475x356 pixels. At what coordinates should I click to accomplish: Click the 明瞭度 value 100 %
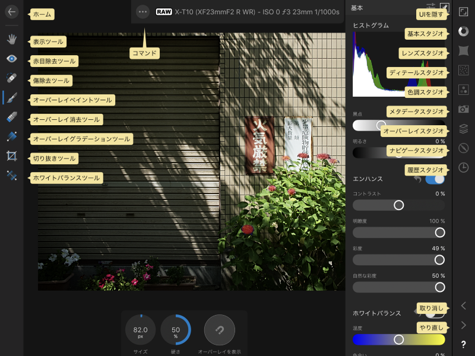(437, 221)
